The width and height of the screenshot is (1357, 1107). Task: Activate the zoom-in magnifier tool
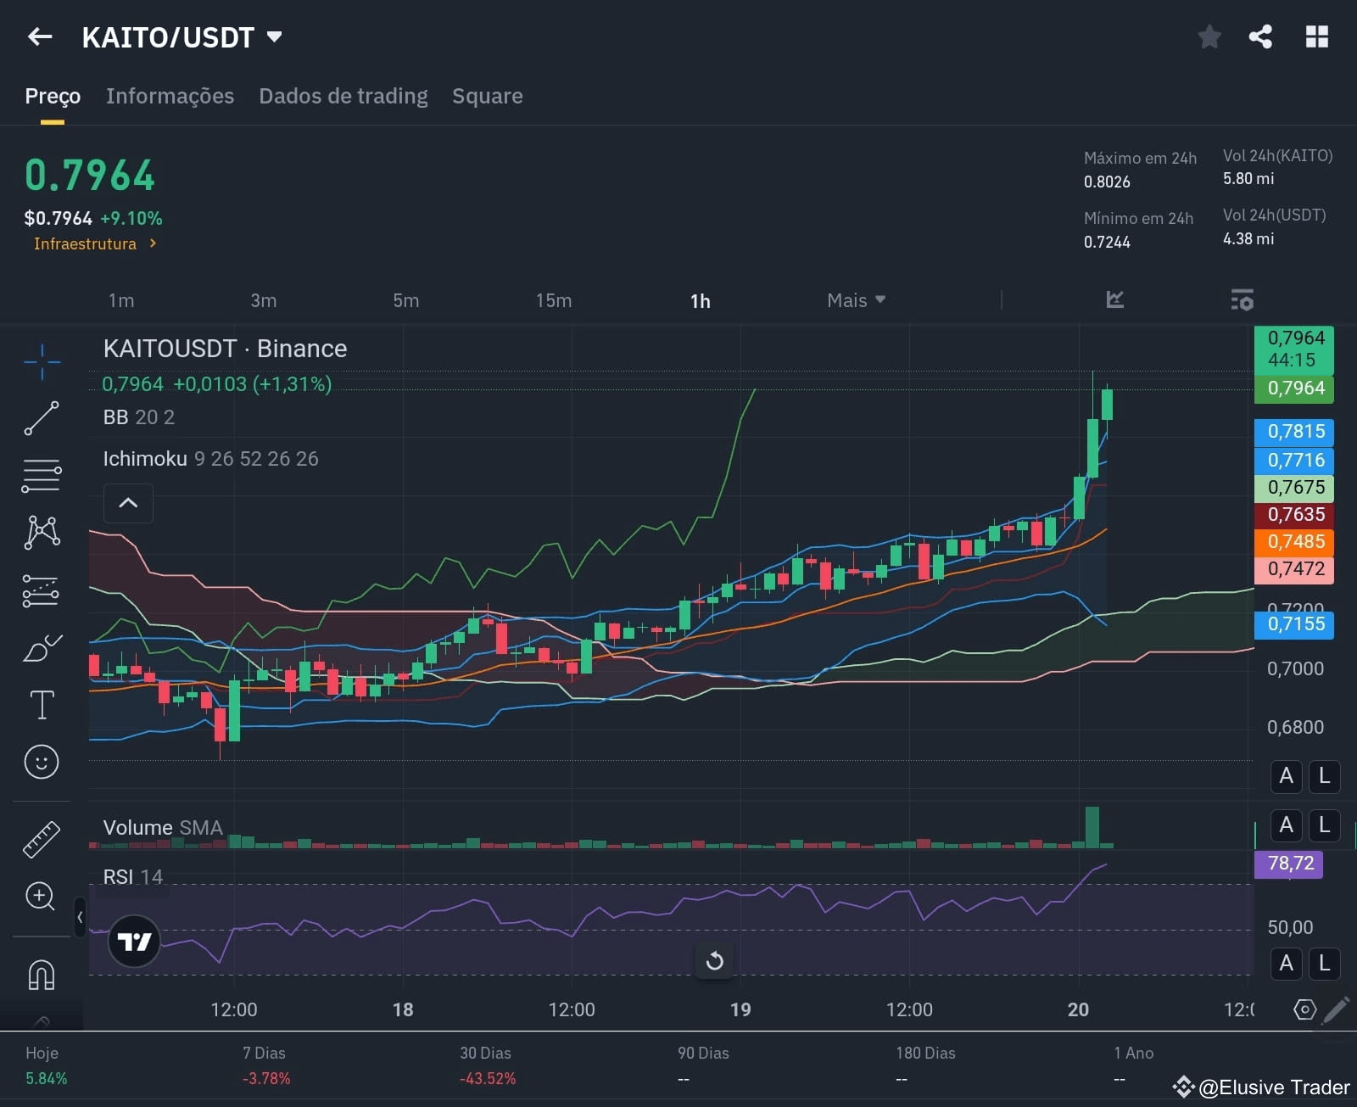coord(41,897)
